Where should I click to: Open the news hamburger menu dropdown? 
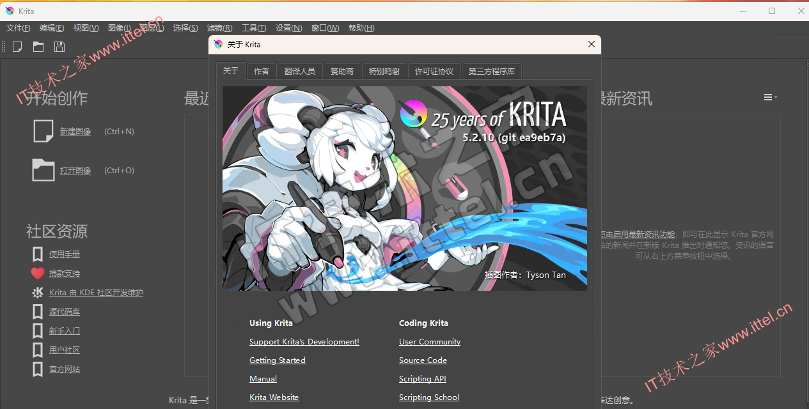[x=770, y=97]
